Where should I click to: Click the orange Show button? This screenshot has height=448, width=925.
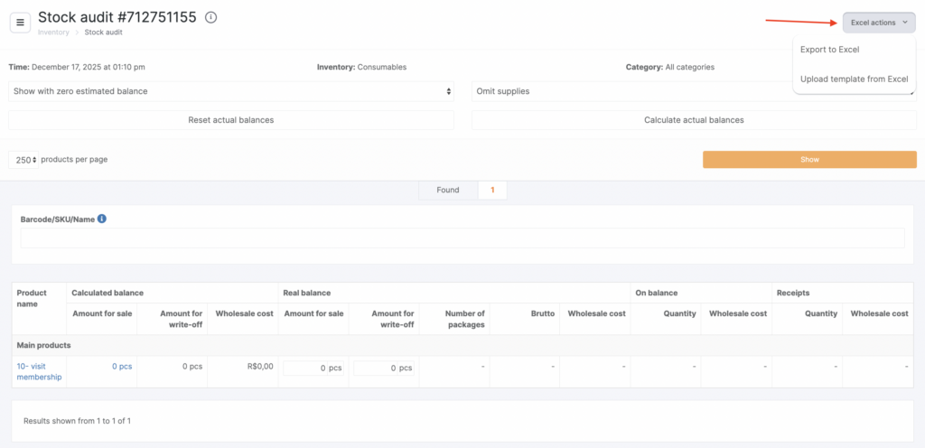[809, 159]
